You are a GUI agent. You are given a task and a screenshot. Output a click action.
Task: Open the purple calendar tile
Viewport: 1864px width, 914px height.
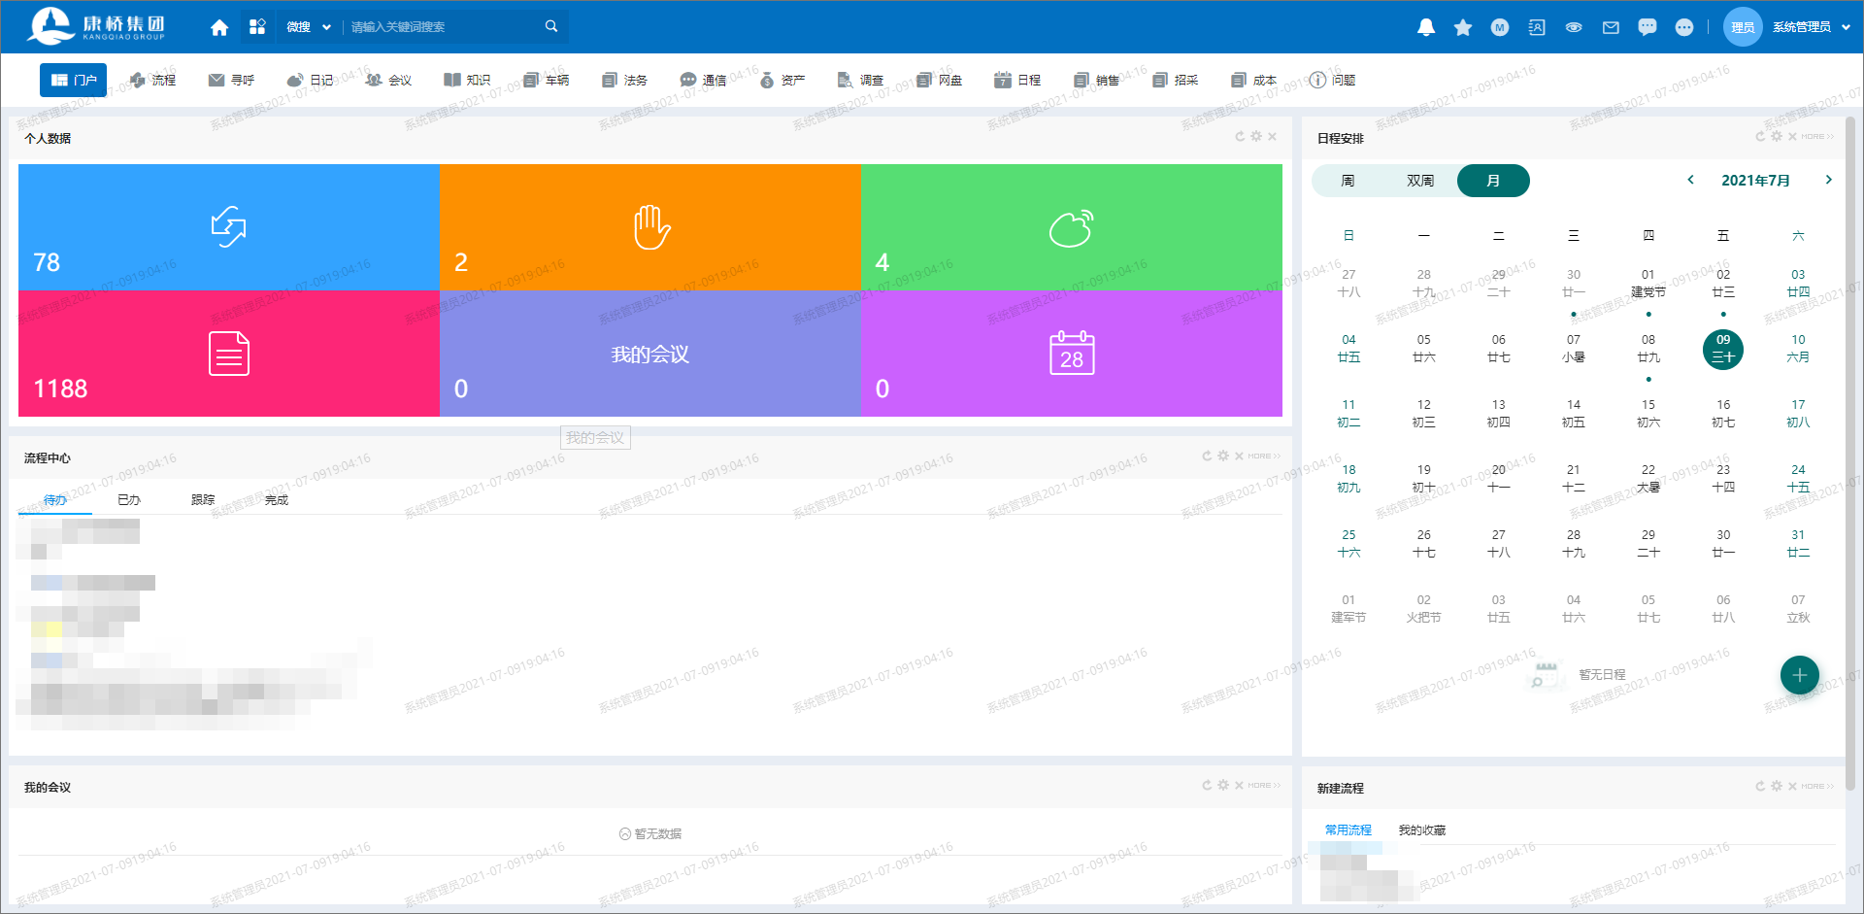1072,354
